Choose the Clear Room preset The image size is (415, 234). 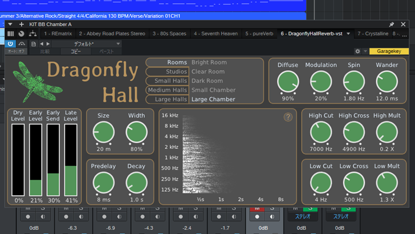click(208, 71)
